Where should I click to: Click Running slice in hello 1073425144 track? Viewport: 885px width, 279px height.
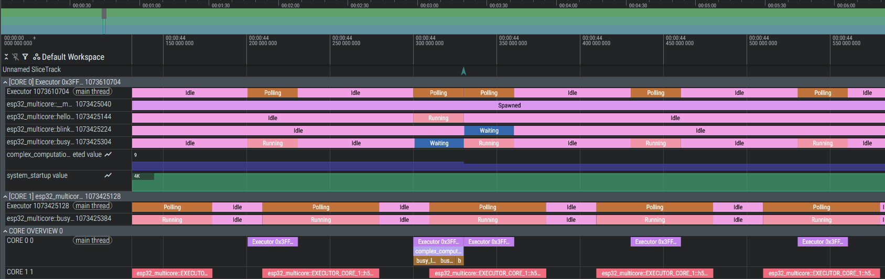438,118
